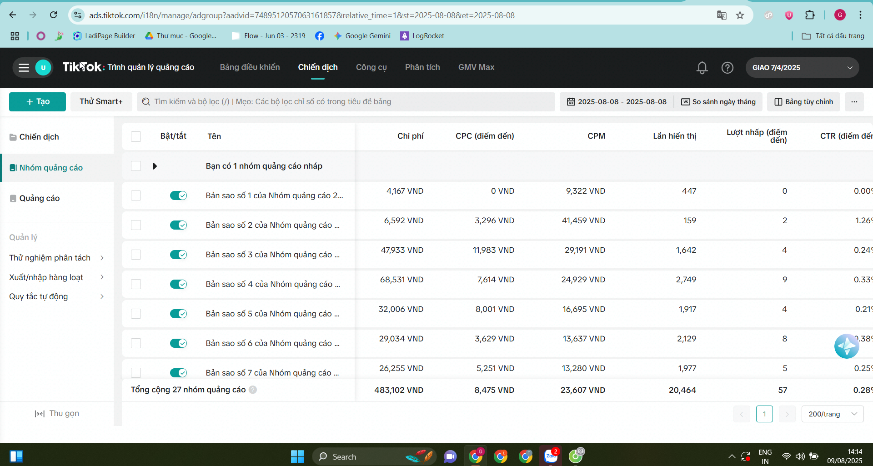The width and height of the screenshot is (873, 466).
Task: Open the browser extensions puzzle icon
Action: pos(810,15)
